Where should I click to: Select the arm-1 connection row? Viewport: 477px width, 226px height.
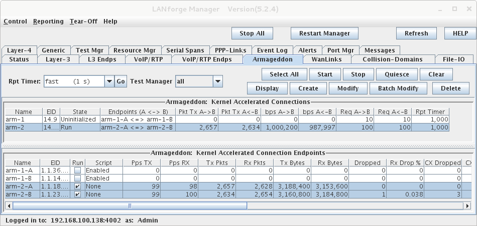227,119
